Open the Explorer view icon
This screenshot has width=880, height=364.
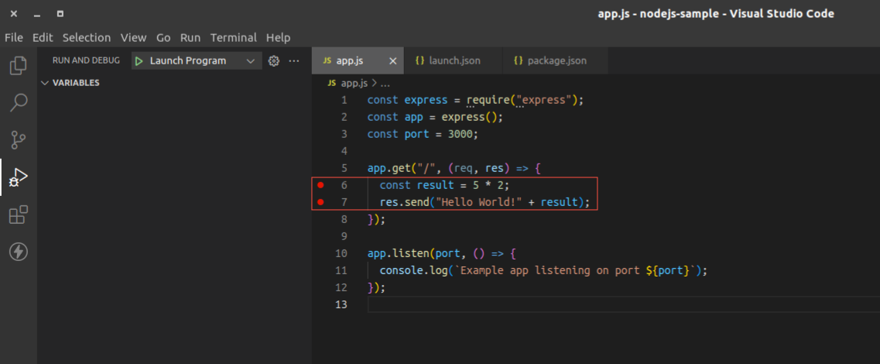tap(19, 66)
